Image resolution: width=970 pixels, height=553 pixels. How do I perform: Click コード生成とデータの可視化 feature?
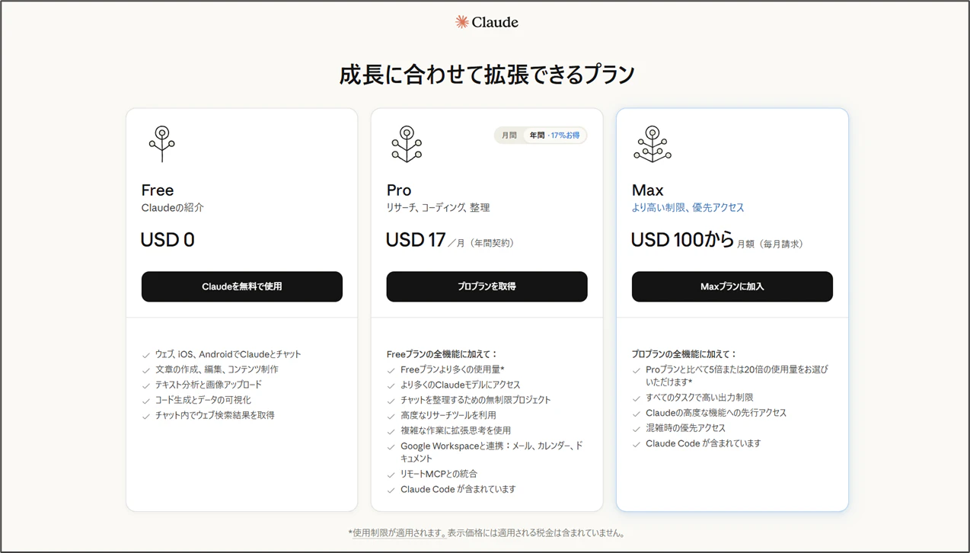click(x=203, y=400)
